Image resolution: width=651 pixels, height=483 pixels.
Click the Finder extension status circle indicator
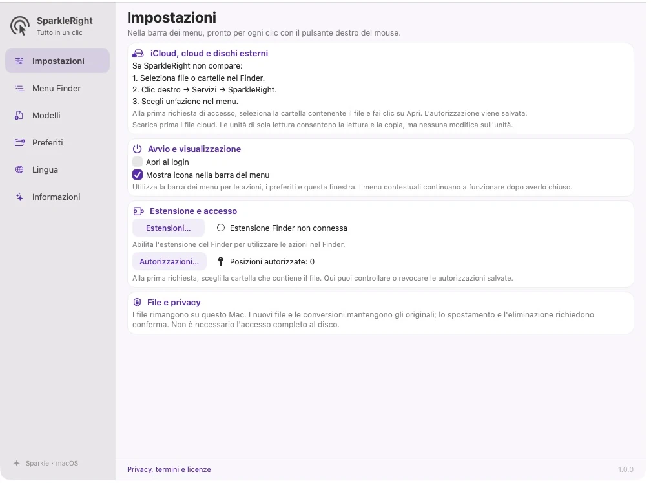pyautogui.click(x=221, y=228)
